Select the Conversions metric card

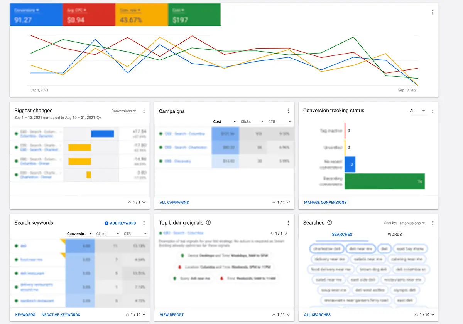coord(36,15)
